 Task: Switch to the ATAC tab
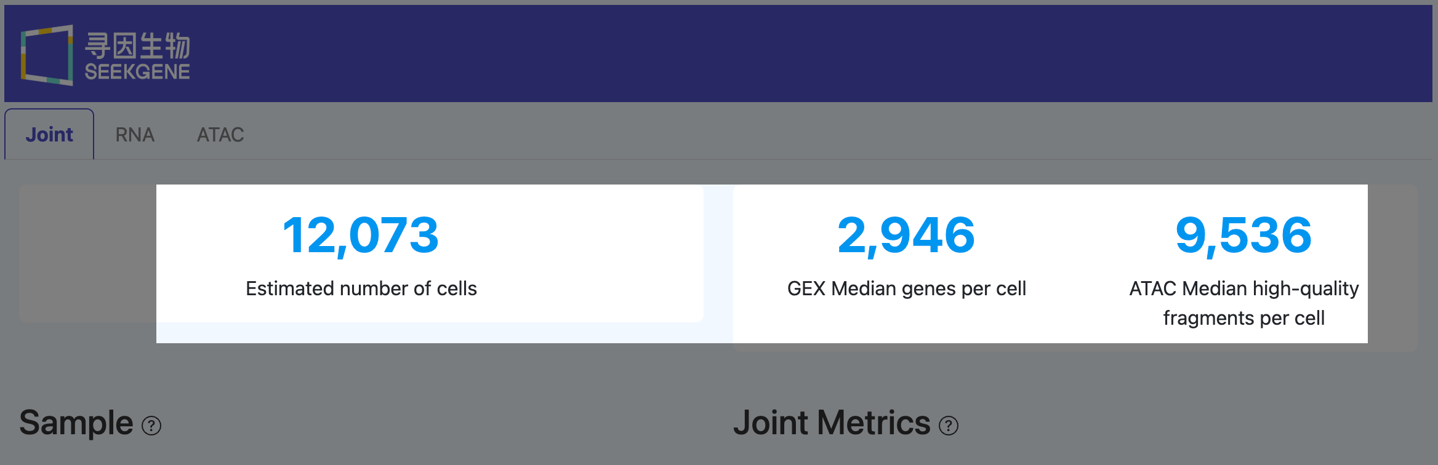tap(220, 134)
